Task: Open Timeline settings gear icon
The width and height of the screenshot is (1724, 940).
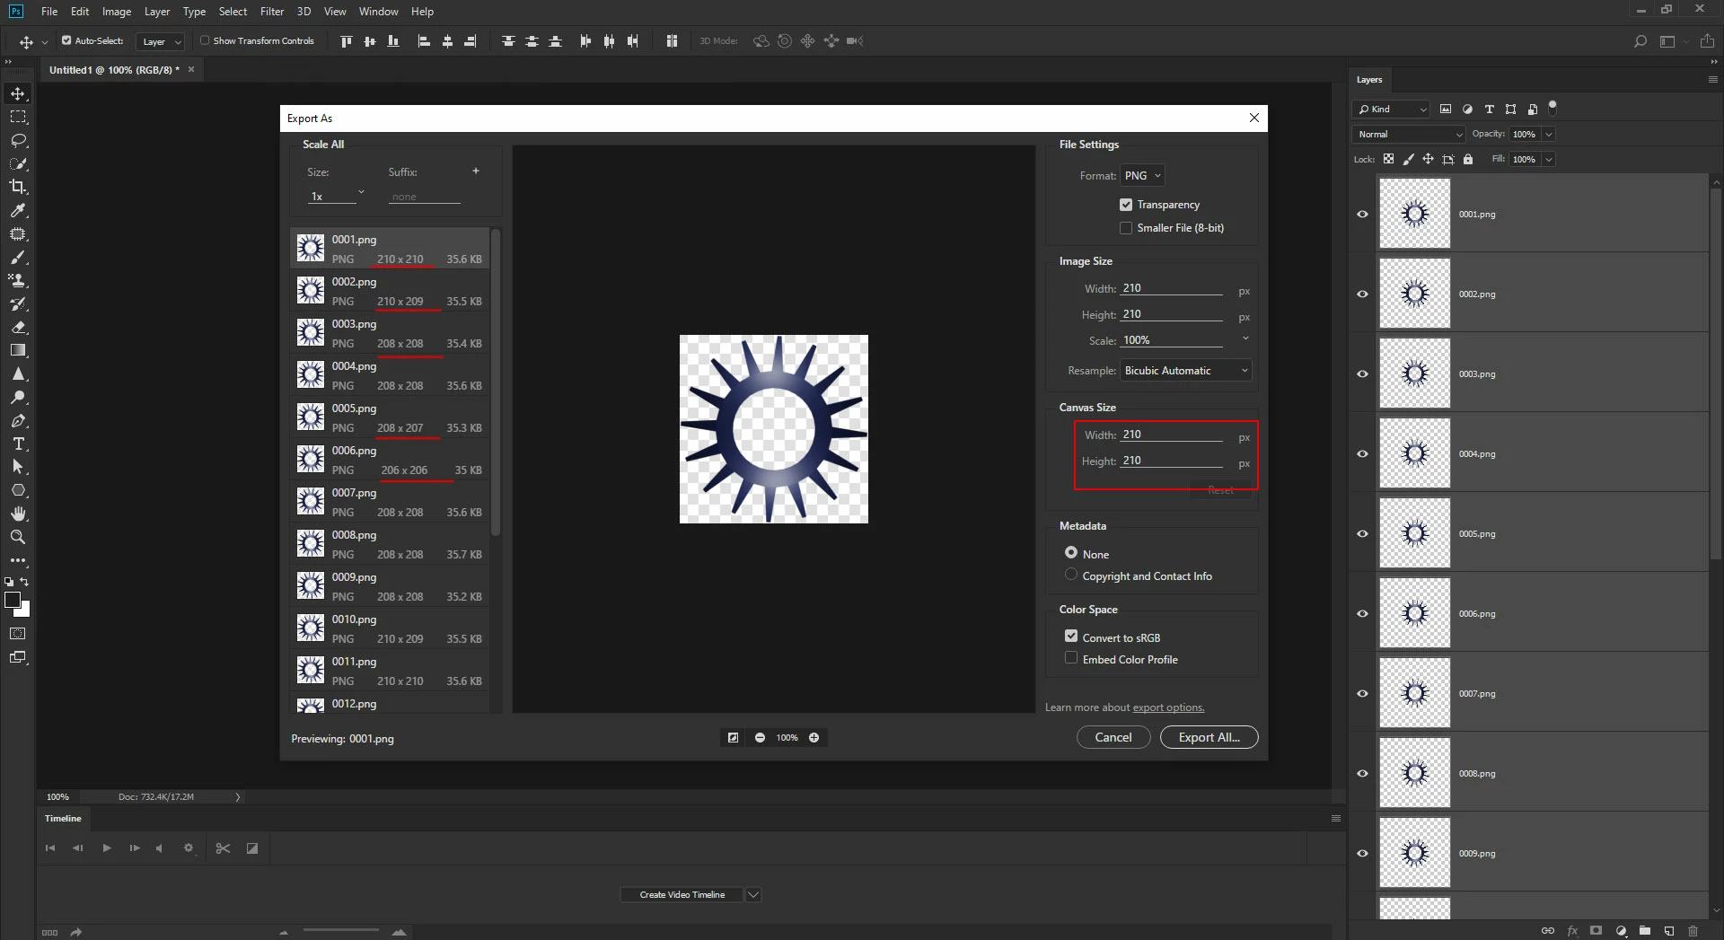Action: click(189, 848)
